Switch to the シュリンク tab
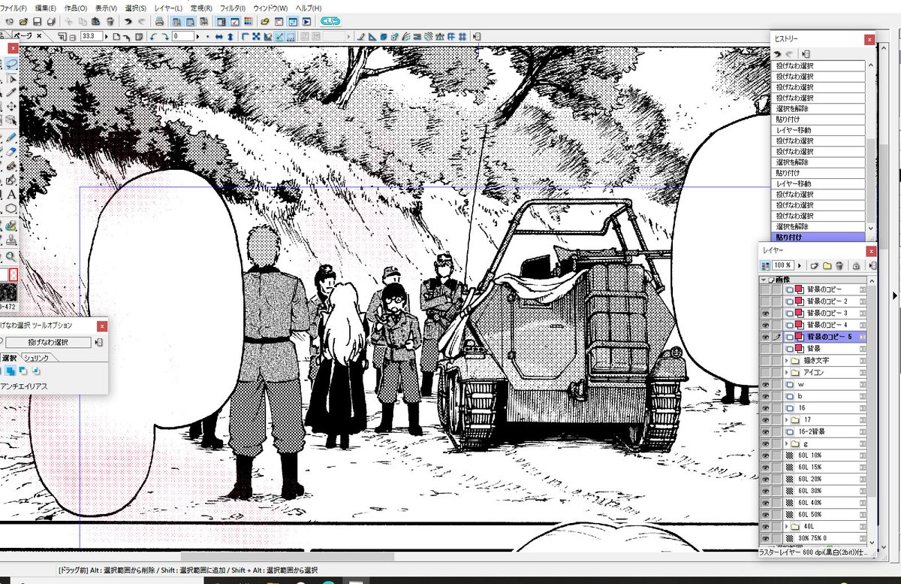 click(x=36, y=358)
